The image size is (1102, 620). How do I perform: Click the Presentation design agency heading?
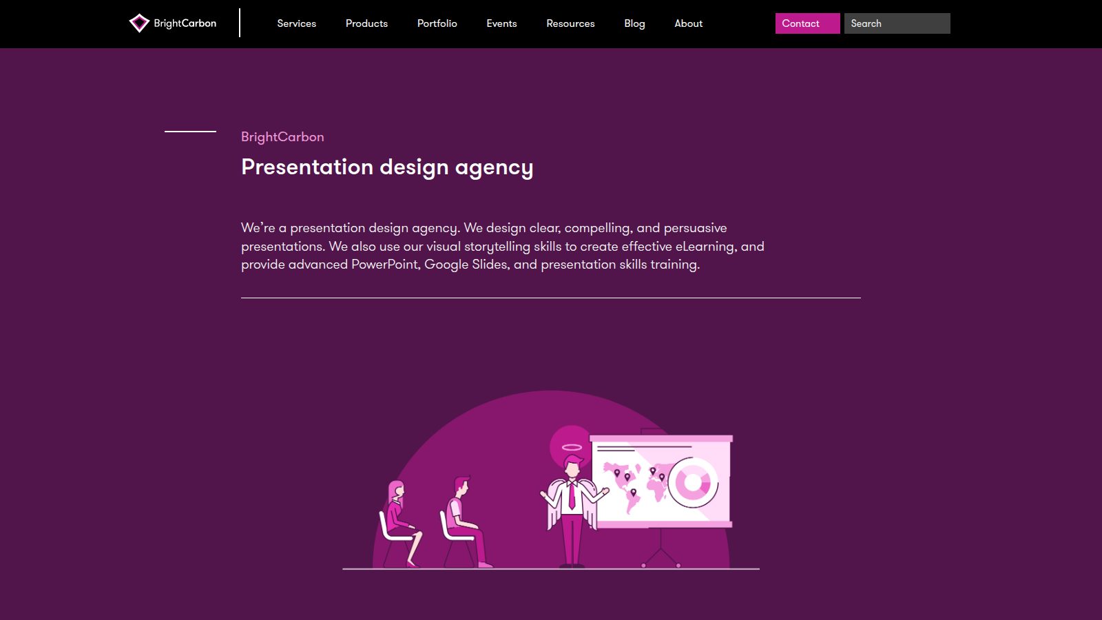coord(387,167)
